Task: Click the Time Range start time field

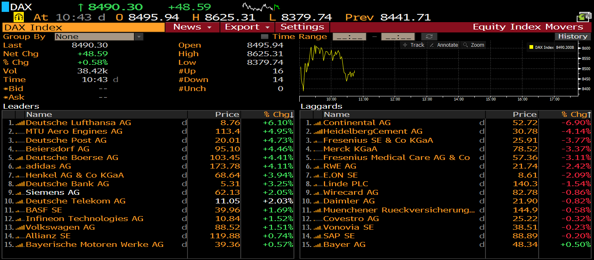Action: (349, 36)
